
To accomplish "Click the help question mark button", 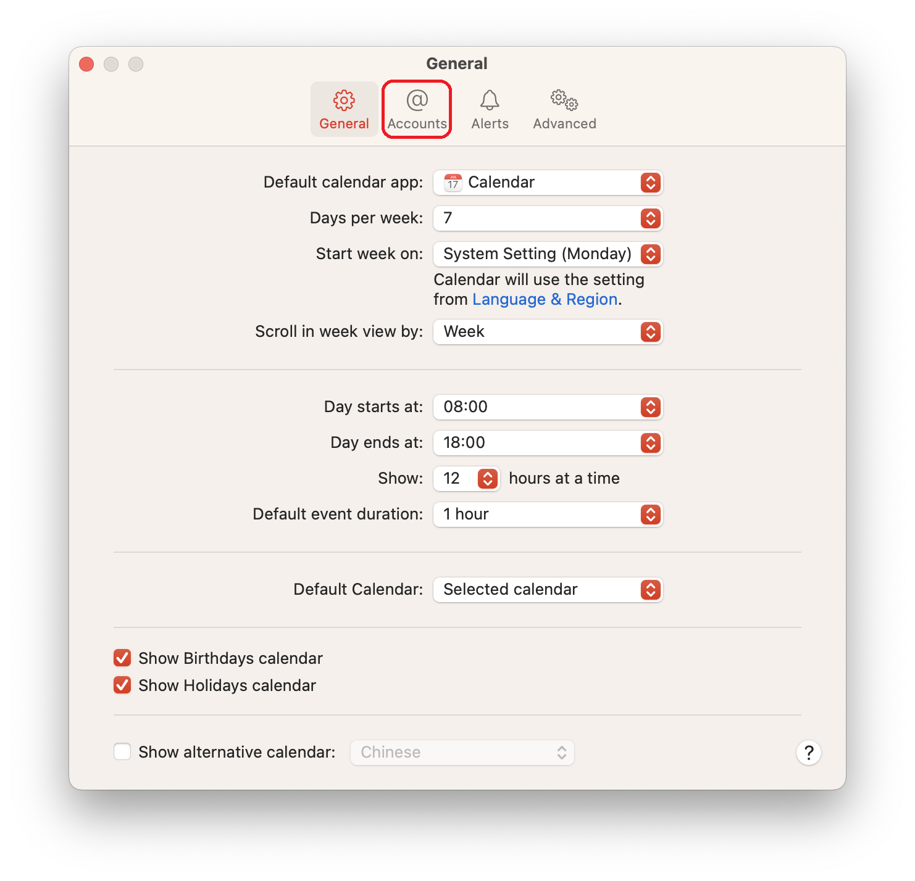I will tap(808, 752).
